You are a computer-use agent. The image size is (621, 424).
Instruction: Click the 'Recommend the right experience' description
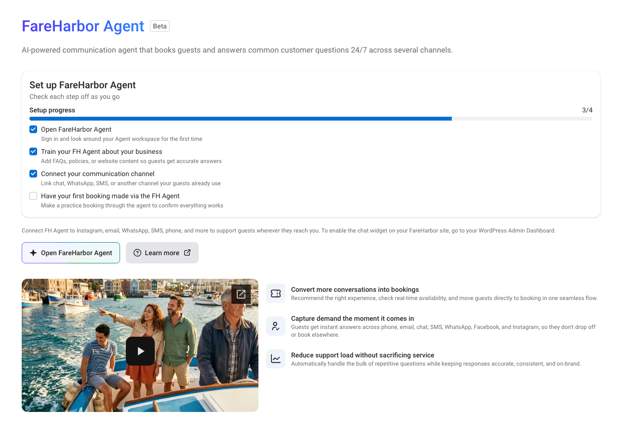(x=444, y=298)
